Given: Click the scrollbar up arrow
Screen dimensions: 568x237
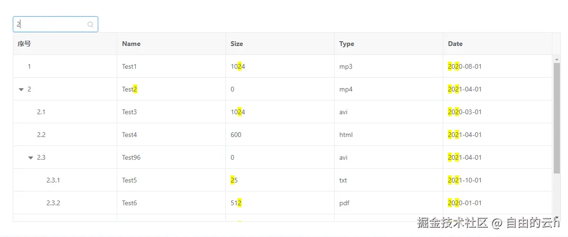Looking at the screenshot, I should tap(557, 59).
